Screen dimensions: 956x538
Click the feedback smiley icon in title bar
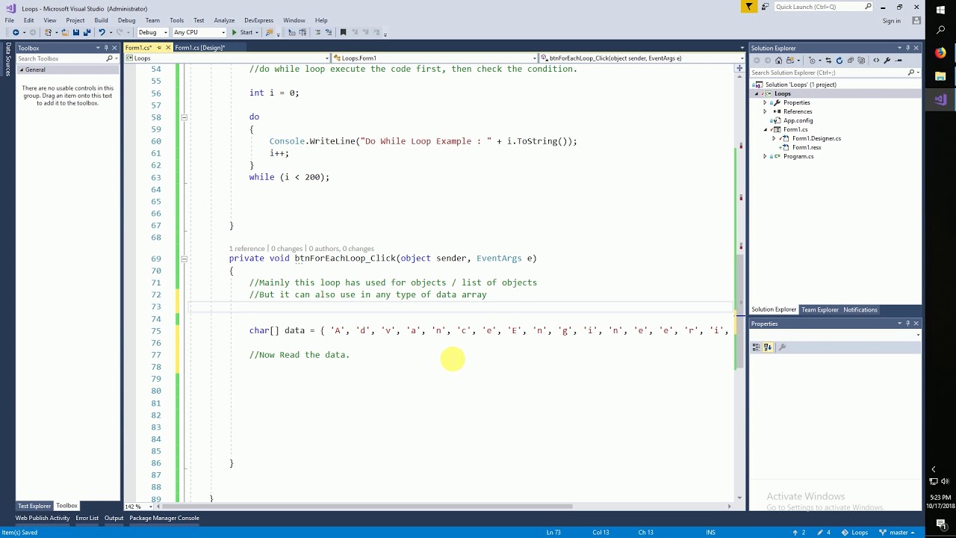765,7
